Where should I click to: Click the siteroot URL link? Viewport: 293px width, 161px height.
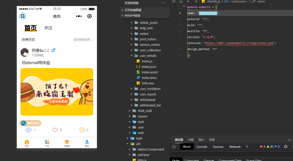[239, 43]
